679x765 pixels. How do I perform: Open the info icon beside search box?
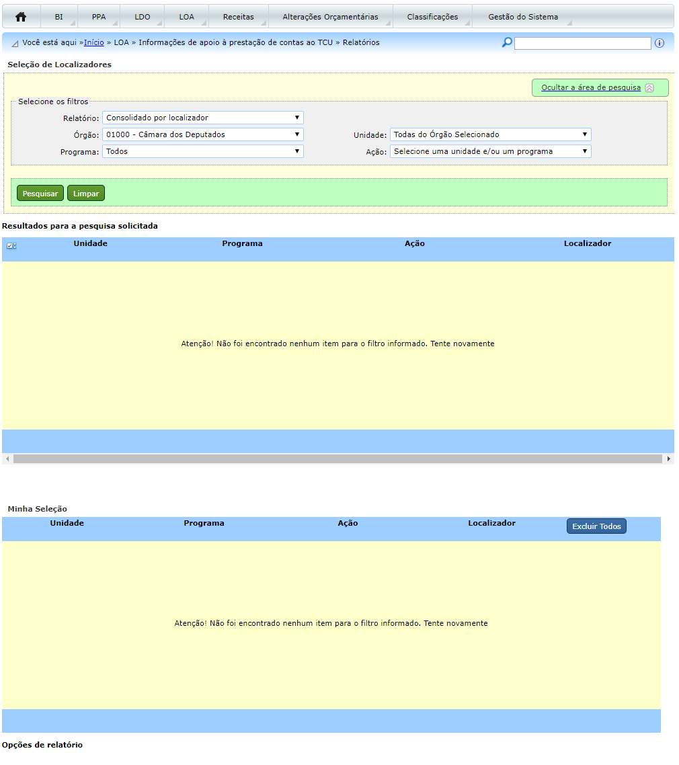[659, 43]
